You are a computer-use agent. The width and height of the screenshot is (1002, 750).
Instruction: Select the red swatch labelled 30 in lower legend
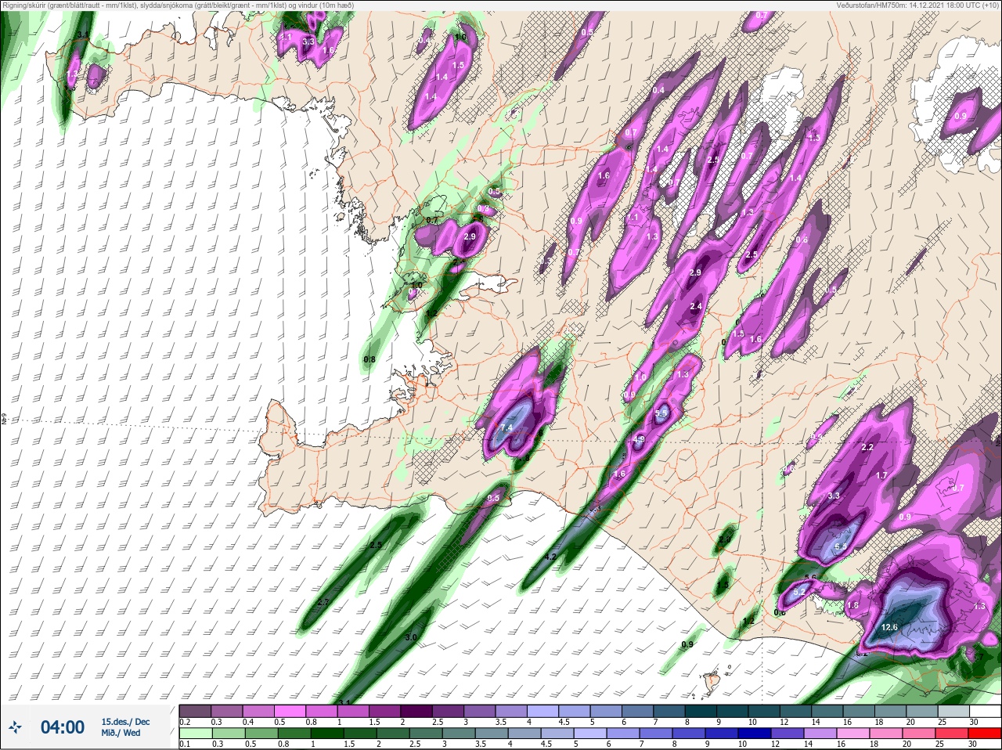pyautogui.click(x=985, y=733)
